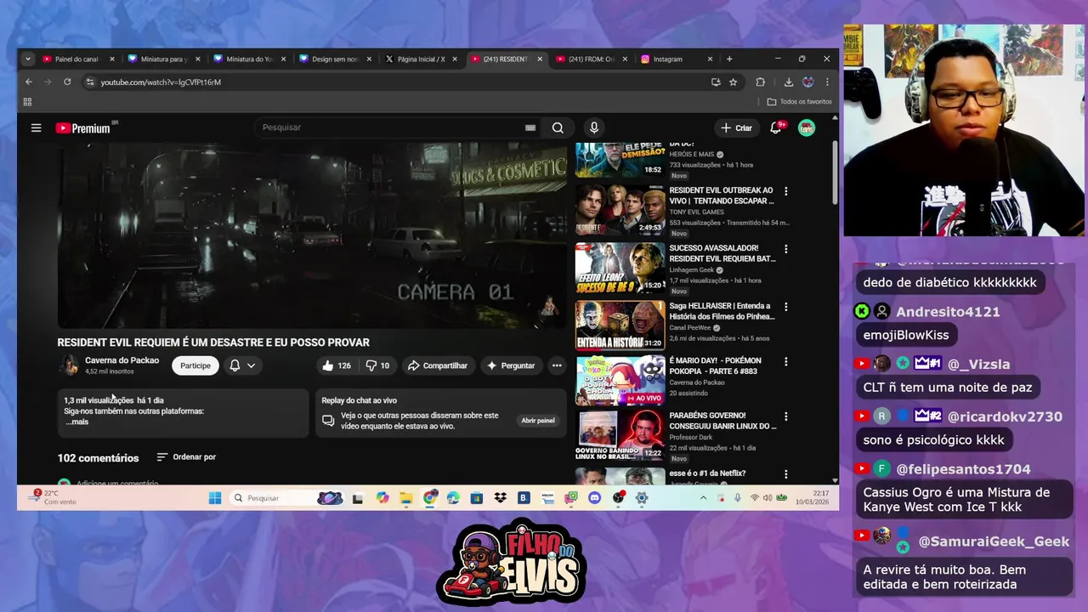The width and height of the screenshot is (1088, 612).
Task: Open the YouTube account avatar menu
Action: point(807,127)
